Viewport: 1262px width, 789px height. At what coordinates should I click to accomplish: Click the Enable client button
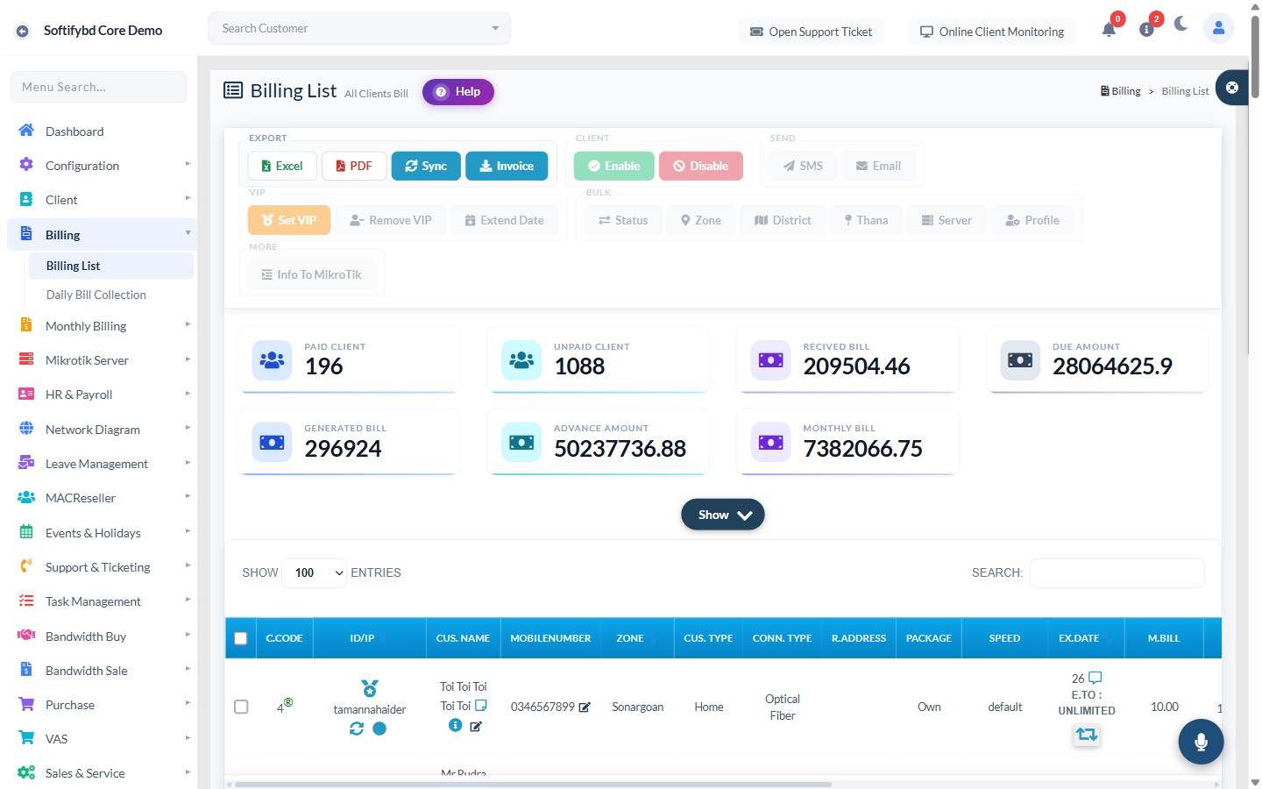[613, 166]
